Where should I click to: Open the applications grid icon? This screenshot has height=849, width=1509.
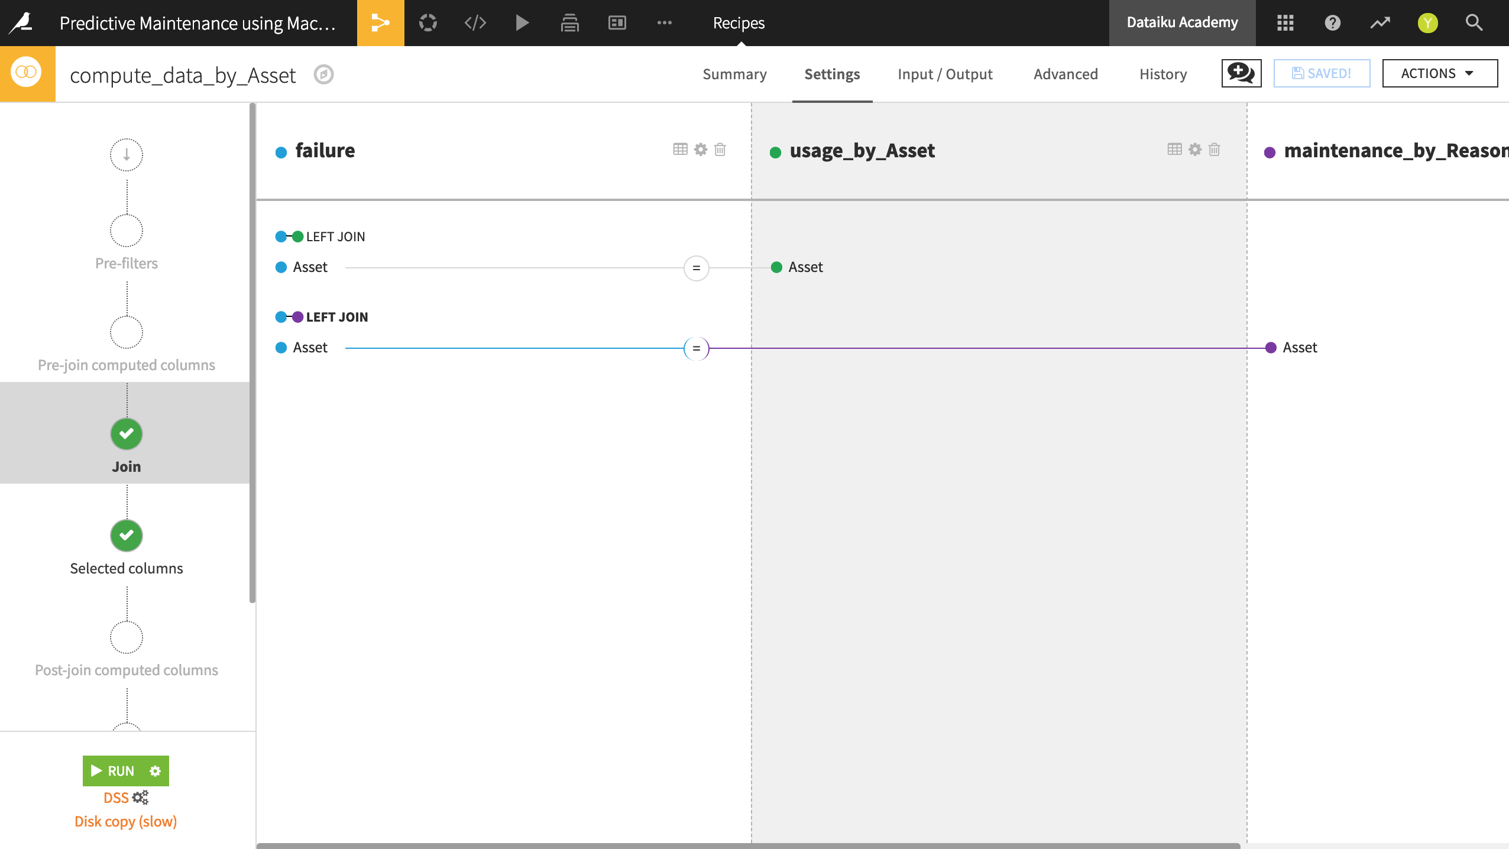(1285, 23)
